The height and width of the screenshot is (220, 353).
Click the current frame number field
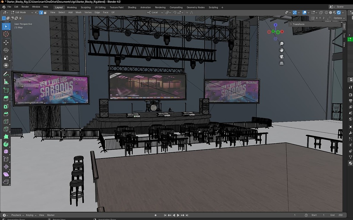(x=295, y=215)
